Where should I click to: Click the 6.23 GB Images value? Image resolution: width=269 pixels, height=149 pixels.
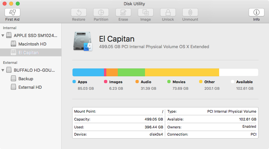click(116, 88)
